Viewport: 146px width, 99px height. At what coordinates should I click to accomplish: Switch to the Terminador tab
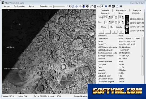click(105, 10)
